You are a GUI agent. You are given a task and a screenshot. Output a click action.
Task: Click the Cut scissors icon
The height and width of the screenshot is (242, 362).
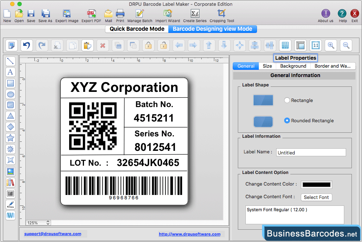tap(57, 45)
